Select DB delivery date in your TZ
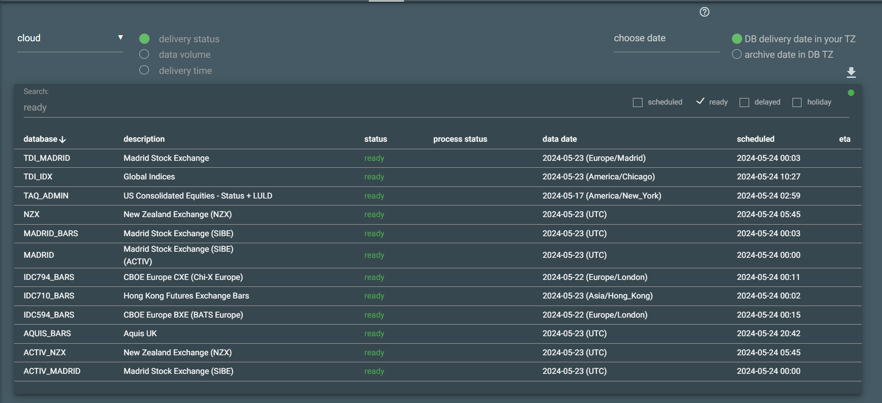Viewport: 882px width, 403px height. (x=737, y=39)
